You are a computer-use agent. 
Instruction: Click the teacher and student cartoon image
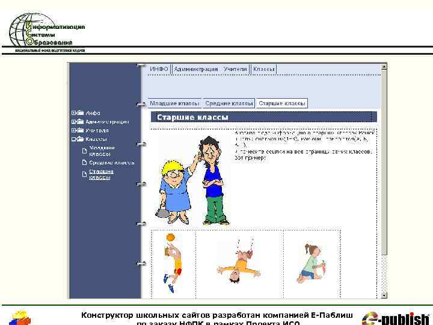[192, 180]
